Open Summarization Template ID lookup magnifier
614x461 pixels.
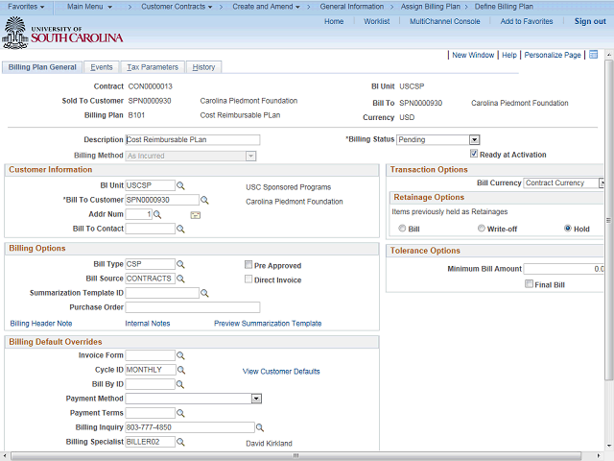click(x=204, y=293)
